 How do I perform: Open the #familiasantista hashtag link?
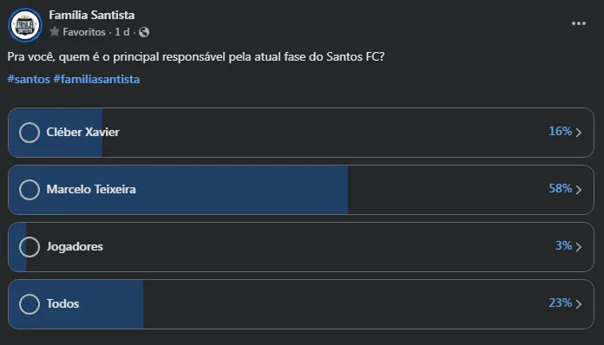click(96, 79)
